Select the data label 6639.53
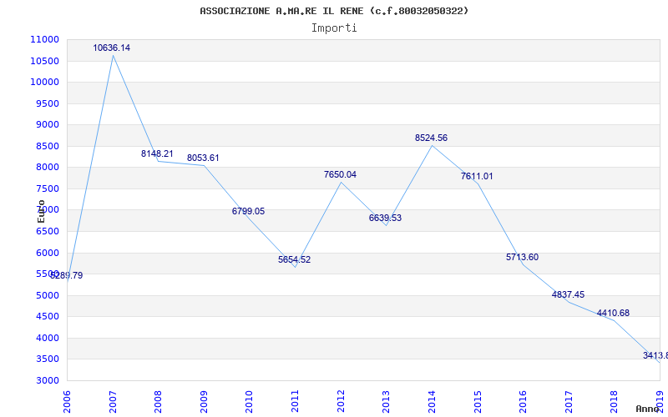The image size is (668, 417). pyautogui.click(x=385, y=218)
